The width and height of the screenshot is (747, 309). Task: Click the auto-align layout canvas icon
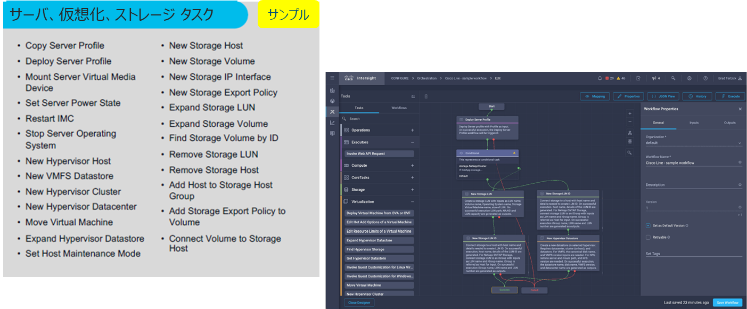pos(630,133)
